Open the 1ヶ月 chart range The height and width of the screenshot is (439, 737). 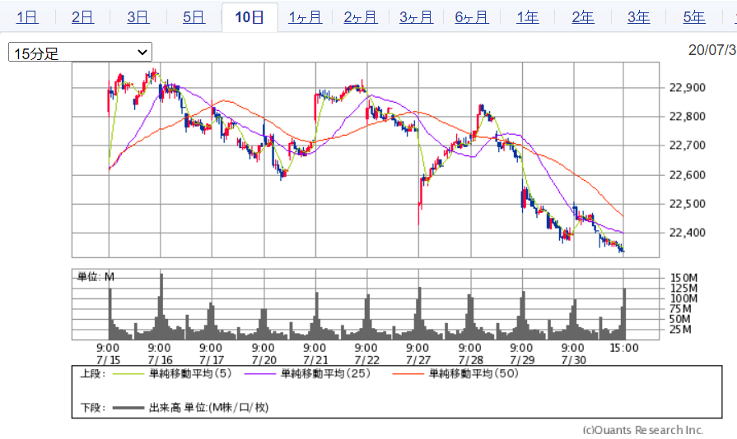click(x=305, y=16)
